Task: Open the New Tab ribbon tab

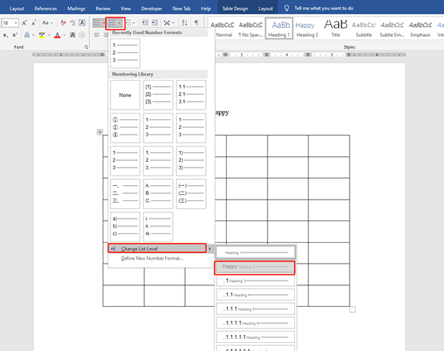Action: click(x=181, y=9)
